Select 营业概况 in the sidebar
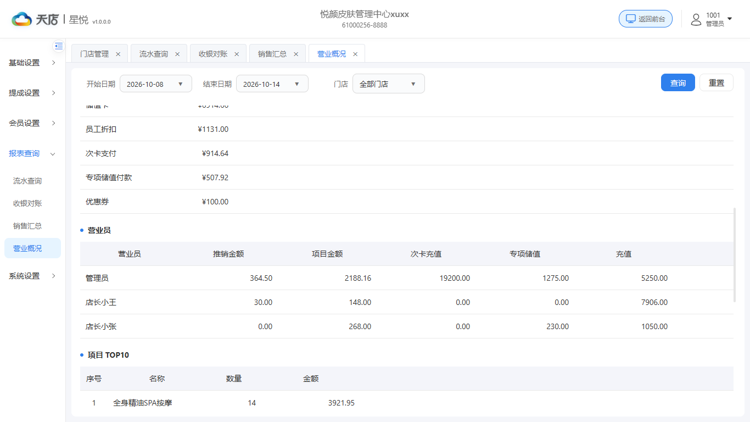The width and height of the screenshot is (750, 422). coord(32,248)
